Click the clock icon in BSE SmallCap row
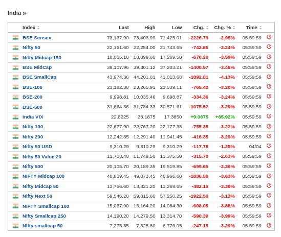This screenshot has height=237, width=281. [269, 77]
